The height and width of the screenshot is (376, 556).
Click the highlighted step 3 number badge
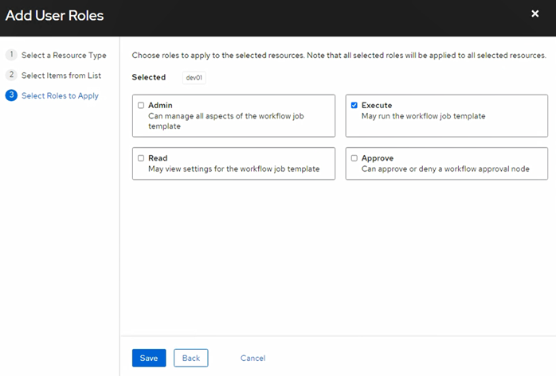pyautogui.click(x=11, y=95)
